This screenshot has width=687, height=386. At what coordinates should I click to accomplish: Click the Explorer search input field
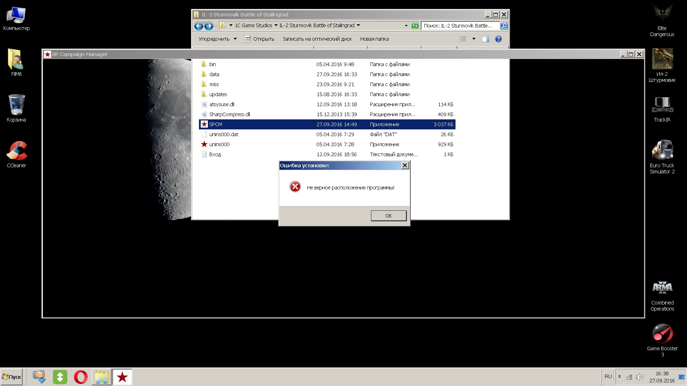[x=460, y=26]
